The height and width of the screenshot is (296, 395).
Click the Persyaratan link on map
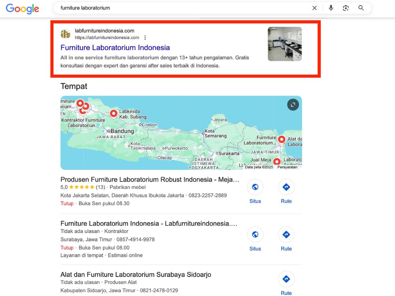pyautogui.click(x=287, y=167)
